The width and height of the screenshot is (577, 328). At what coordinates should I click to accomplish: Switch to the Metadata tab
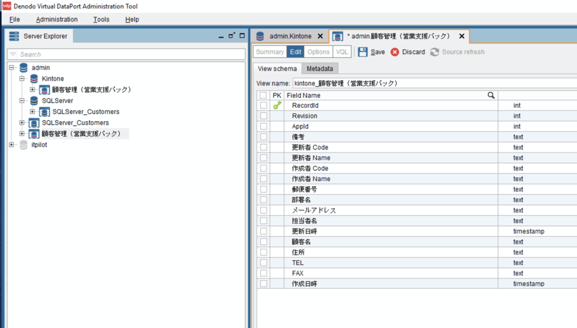pyautogui.click(x=320, y=68)
